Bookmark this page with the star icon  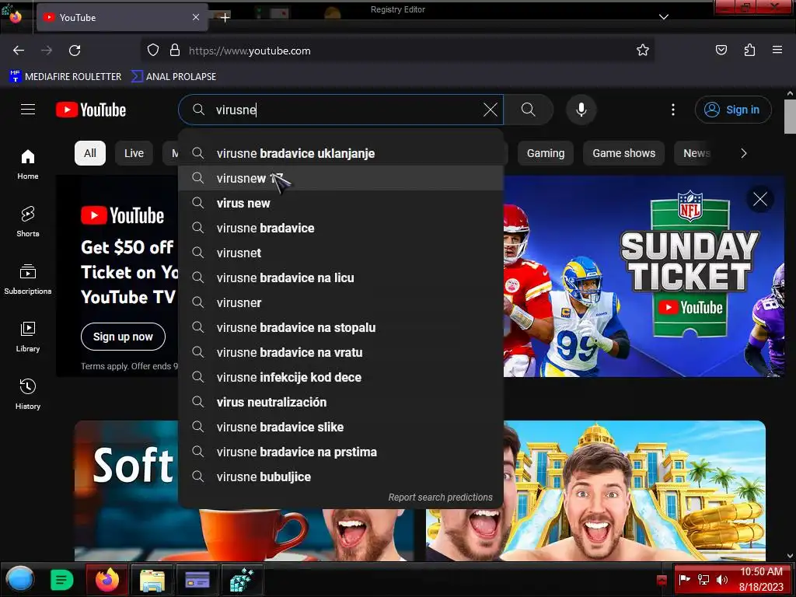click(x=643, y=51)
